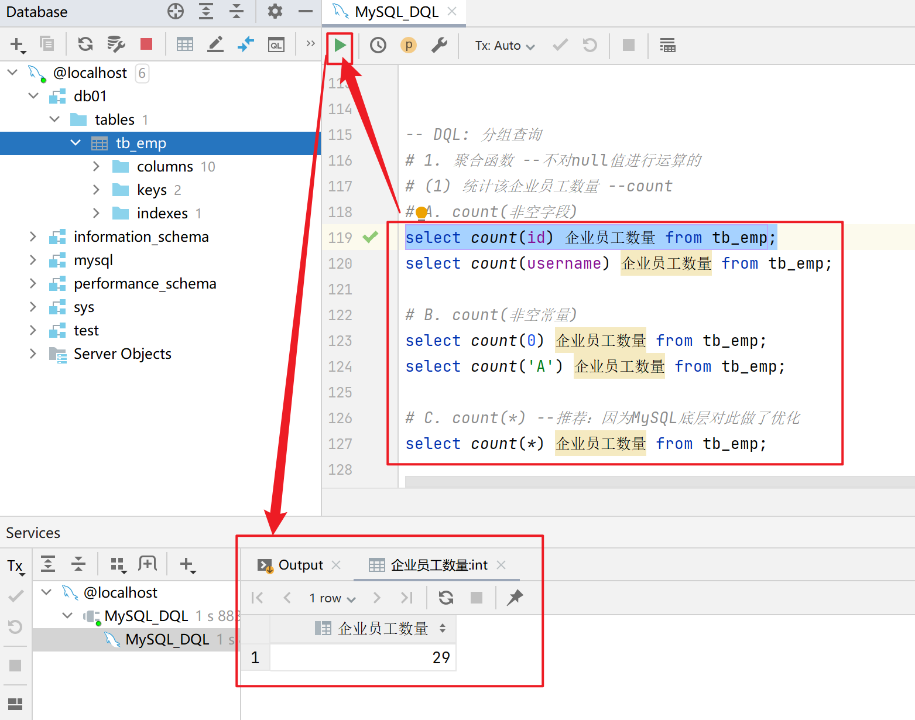
Task: Reload the result set
Action: coord(446,597)
